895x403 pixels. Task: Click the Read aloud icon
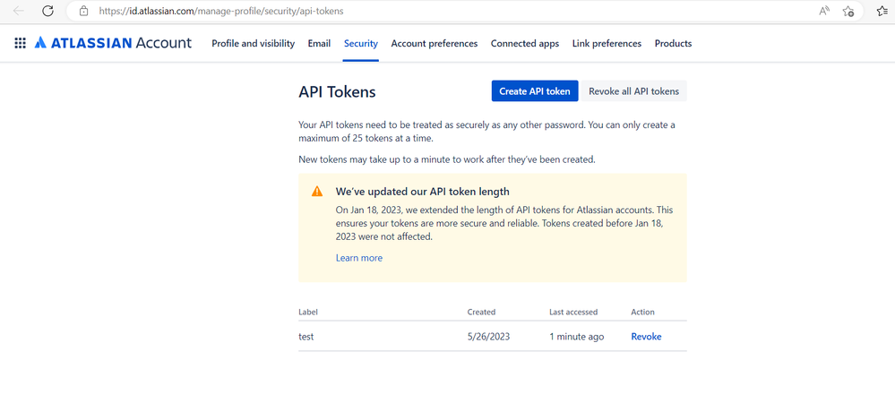click(824, 12)
